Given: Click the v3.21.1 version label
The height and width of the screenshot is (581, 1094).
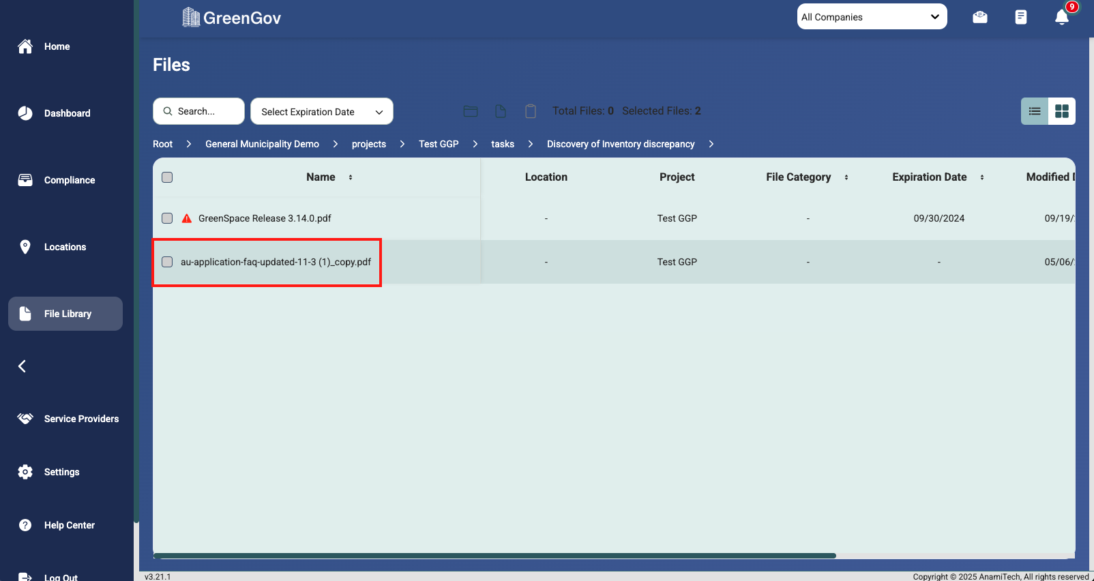Looking at the screenshot, I should 158,577.
